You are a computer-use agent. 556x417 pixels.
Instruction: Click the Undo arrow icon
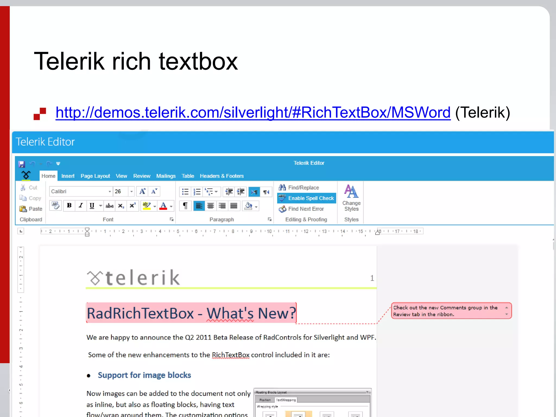tap(33, 163)
